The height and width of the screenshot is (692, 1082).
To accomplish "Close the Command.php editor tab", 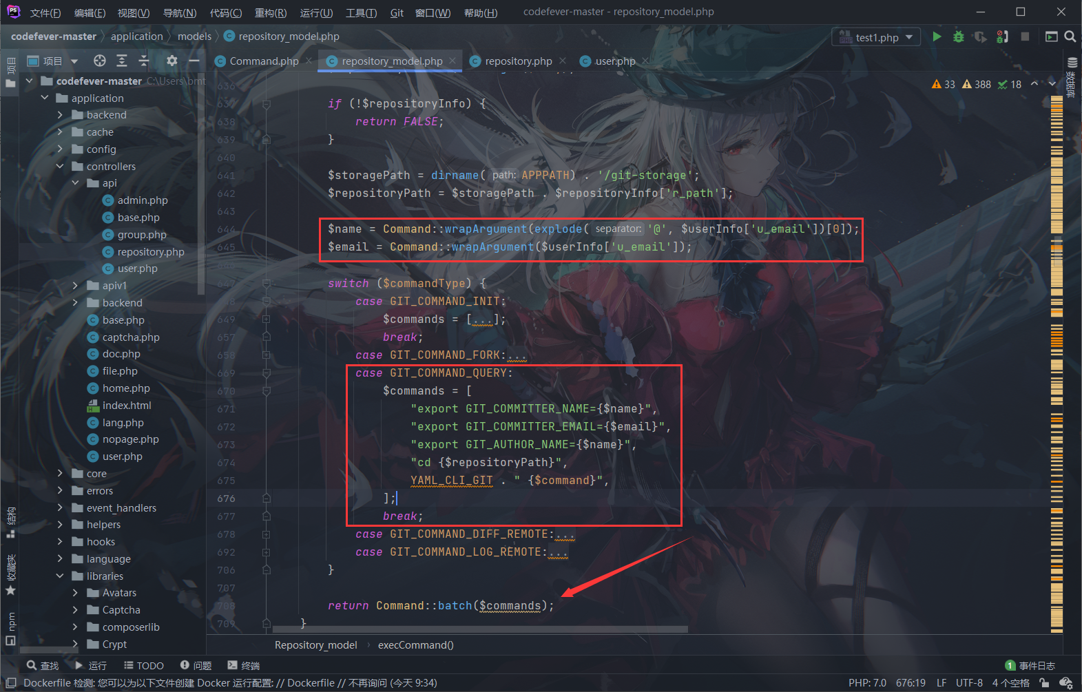I will [x=309, y=61].
